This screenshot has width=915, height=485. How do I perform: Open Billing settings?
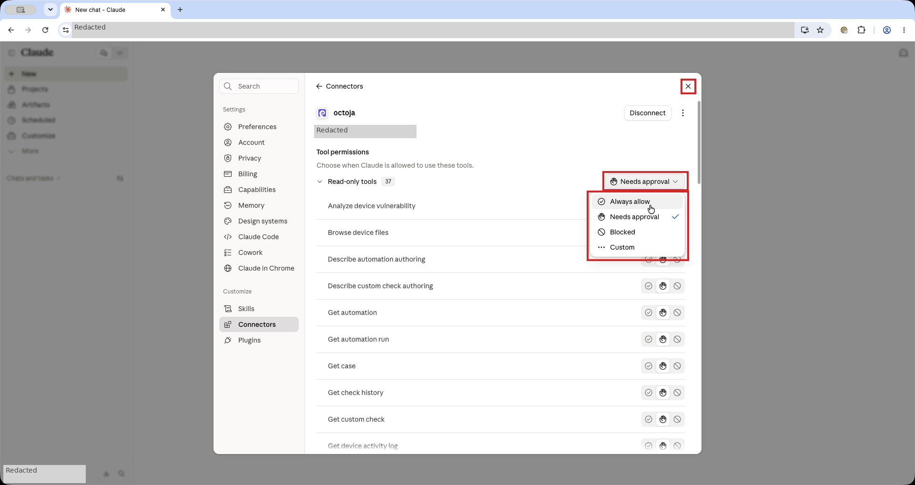point(259,174)
